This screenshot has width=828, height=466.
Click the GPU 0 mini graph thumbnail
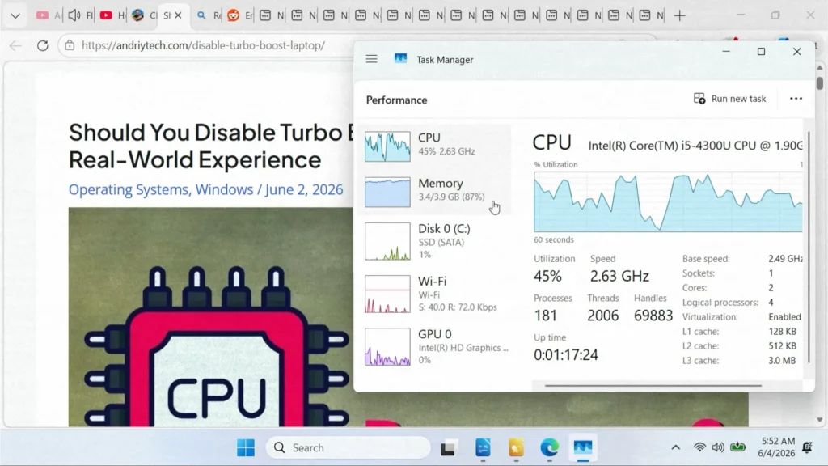[387, 346]
